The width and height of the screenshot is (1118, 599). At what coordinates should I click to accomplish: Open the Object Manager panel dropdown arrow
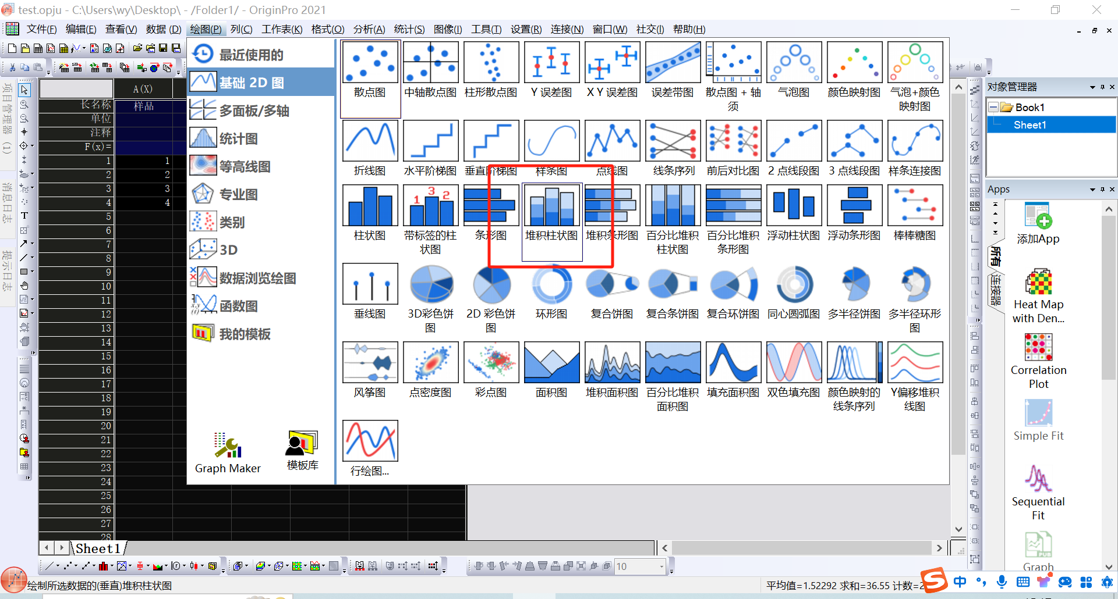1092,87
